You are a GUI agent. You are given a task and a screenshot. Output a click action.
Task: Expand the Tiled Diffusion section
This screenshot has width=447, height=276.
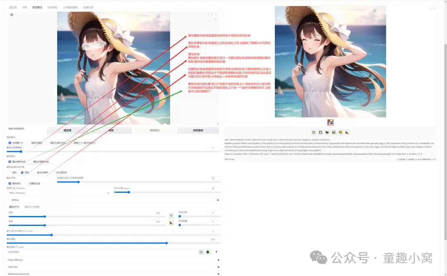[113, 260]
